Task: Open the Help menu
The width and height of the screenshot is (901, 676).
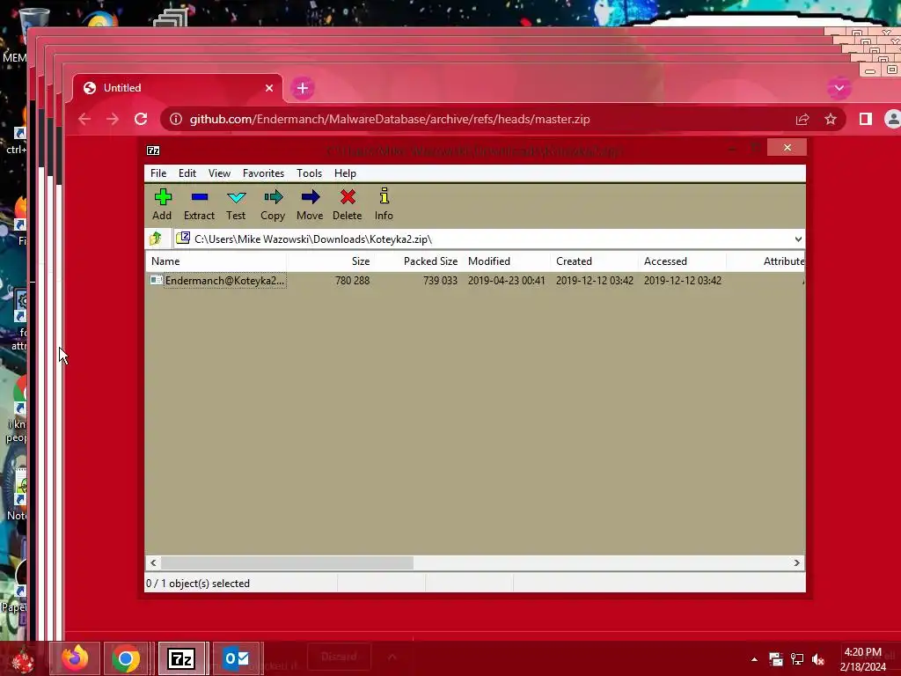Action: [345, 173]
